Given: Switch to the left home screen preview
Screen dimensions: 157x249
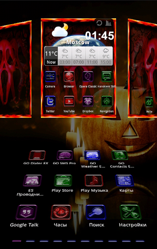Looking at the screenshot, I should coord(16,69).
